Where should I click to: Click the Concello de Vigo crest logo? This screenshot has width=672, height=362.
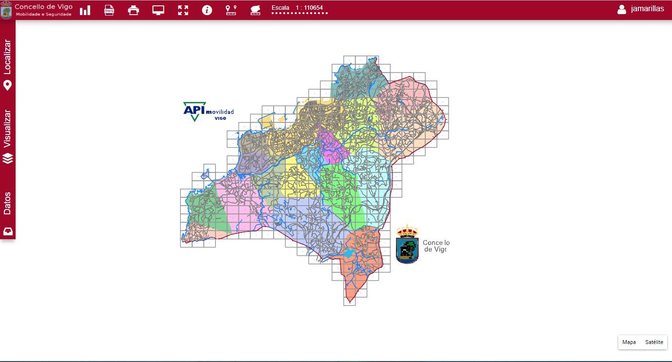(x=7, y=10)
